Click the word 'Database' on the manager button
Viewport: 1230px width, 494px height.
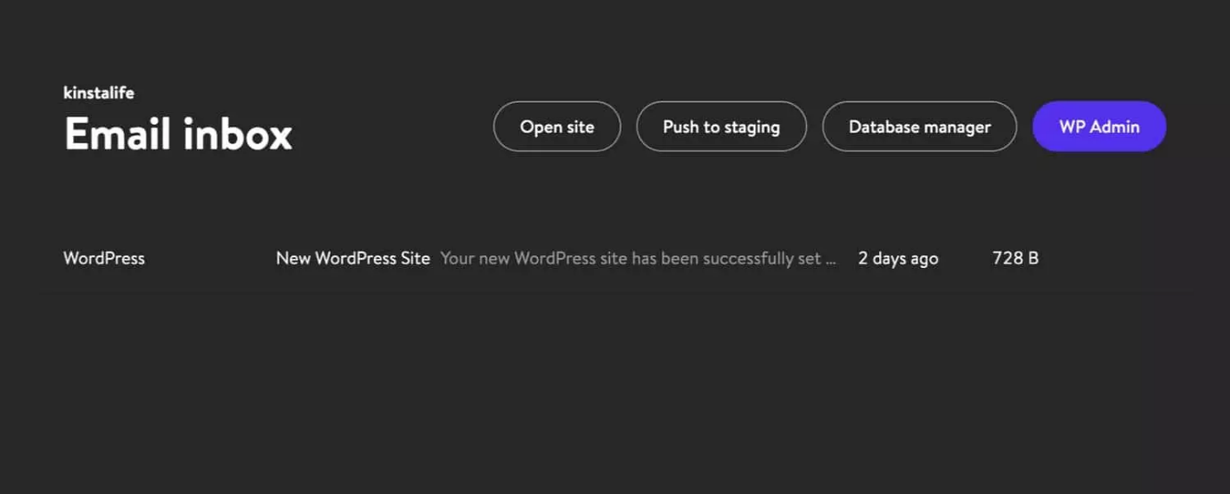pos(885,126)
